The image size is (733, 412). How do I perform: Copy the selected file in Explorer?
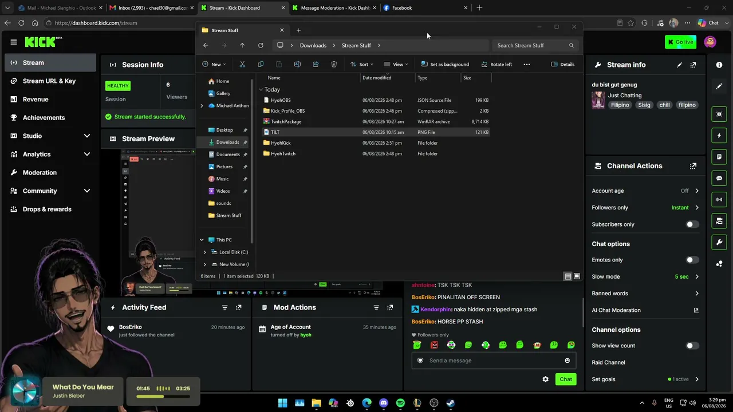(x=261, y=64)
